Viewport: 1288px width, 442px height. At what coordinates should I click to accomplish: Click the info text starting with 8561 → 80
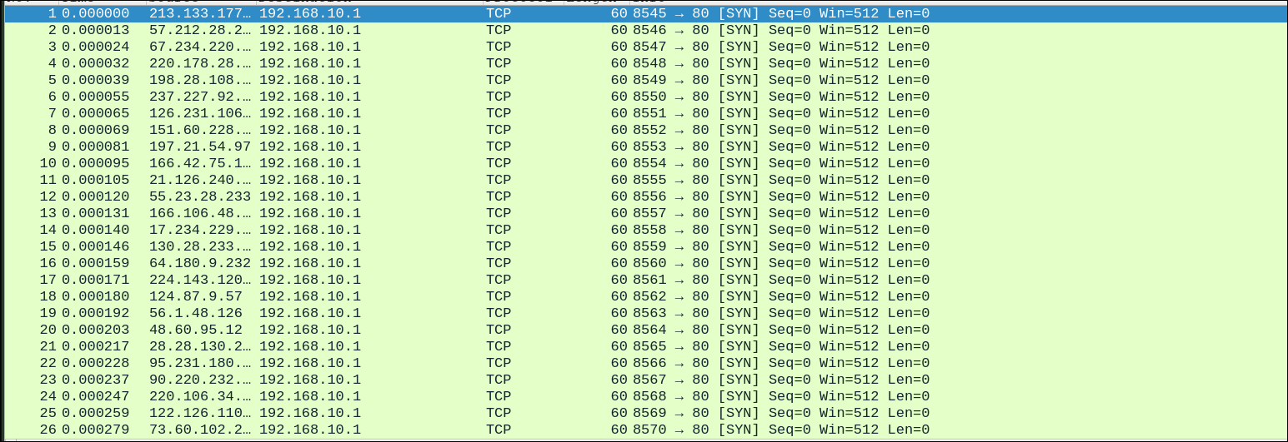(781, 280)
